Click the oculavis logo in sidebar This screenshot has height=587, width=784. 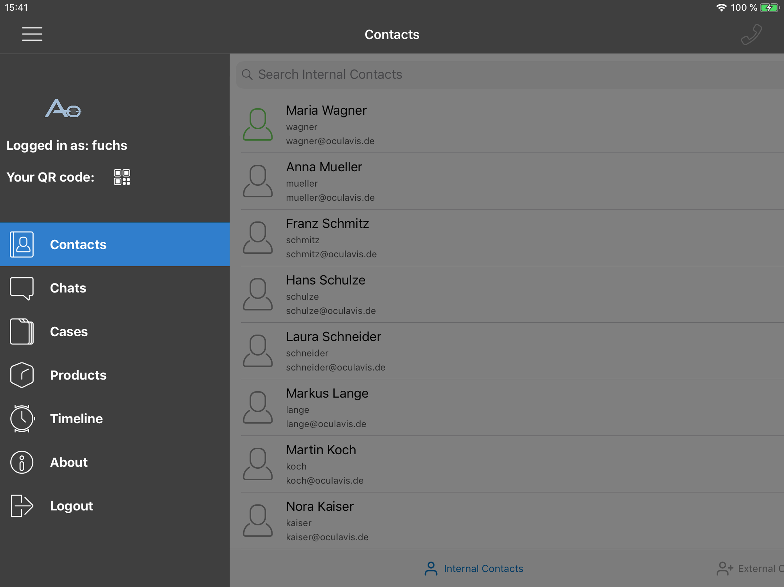pos(63,108)
